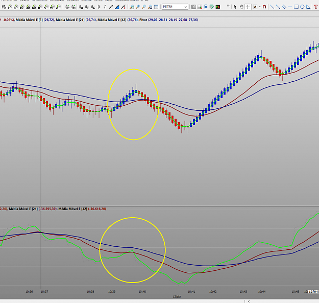Screen dimensions: 319x303
Task: Switch to 30-minute timeframe icon
Action: [28, 7]
